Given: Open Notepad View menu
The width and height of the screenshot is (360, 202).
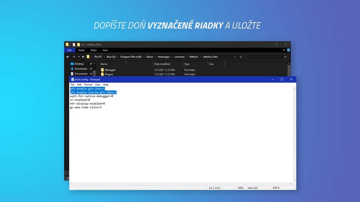Looking at the screenshot, I should [98, 85].
